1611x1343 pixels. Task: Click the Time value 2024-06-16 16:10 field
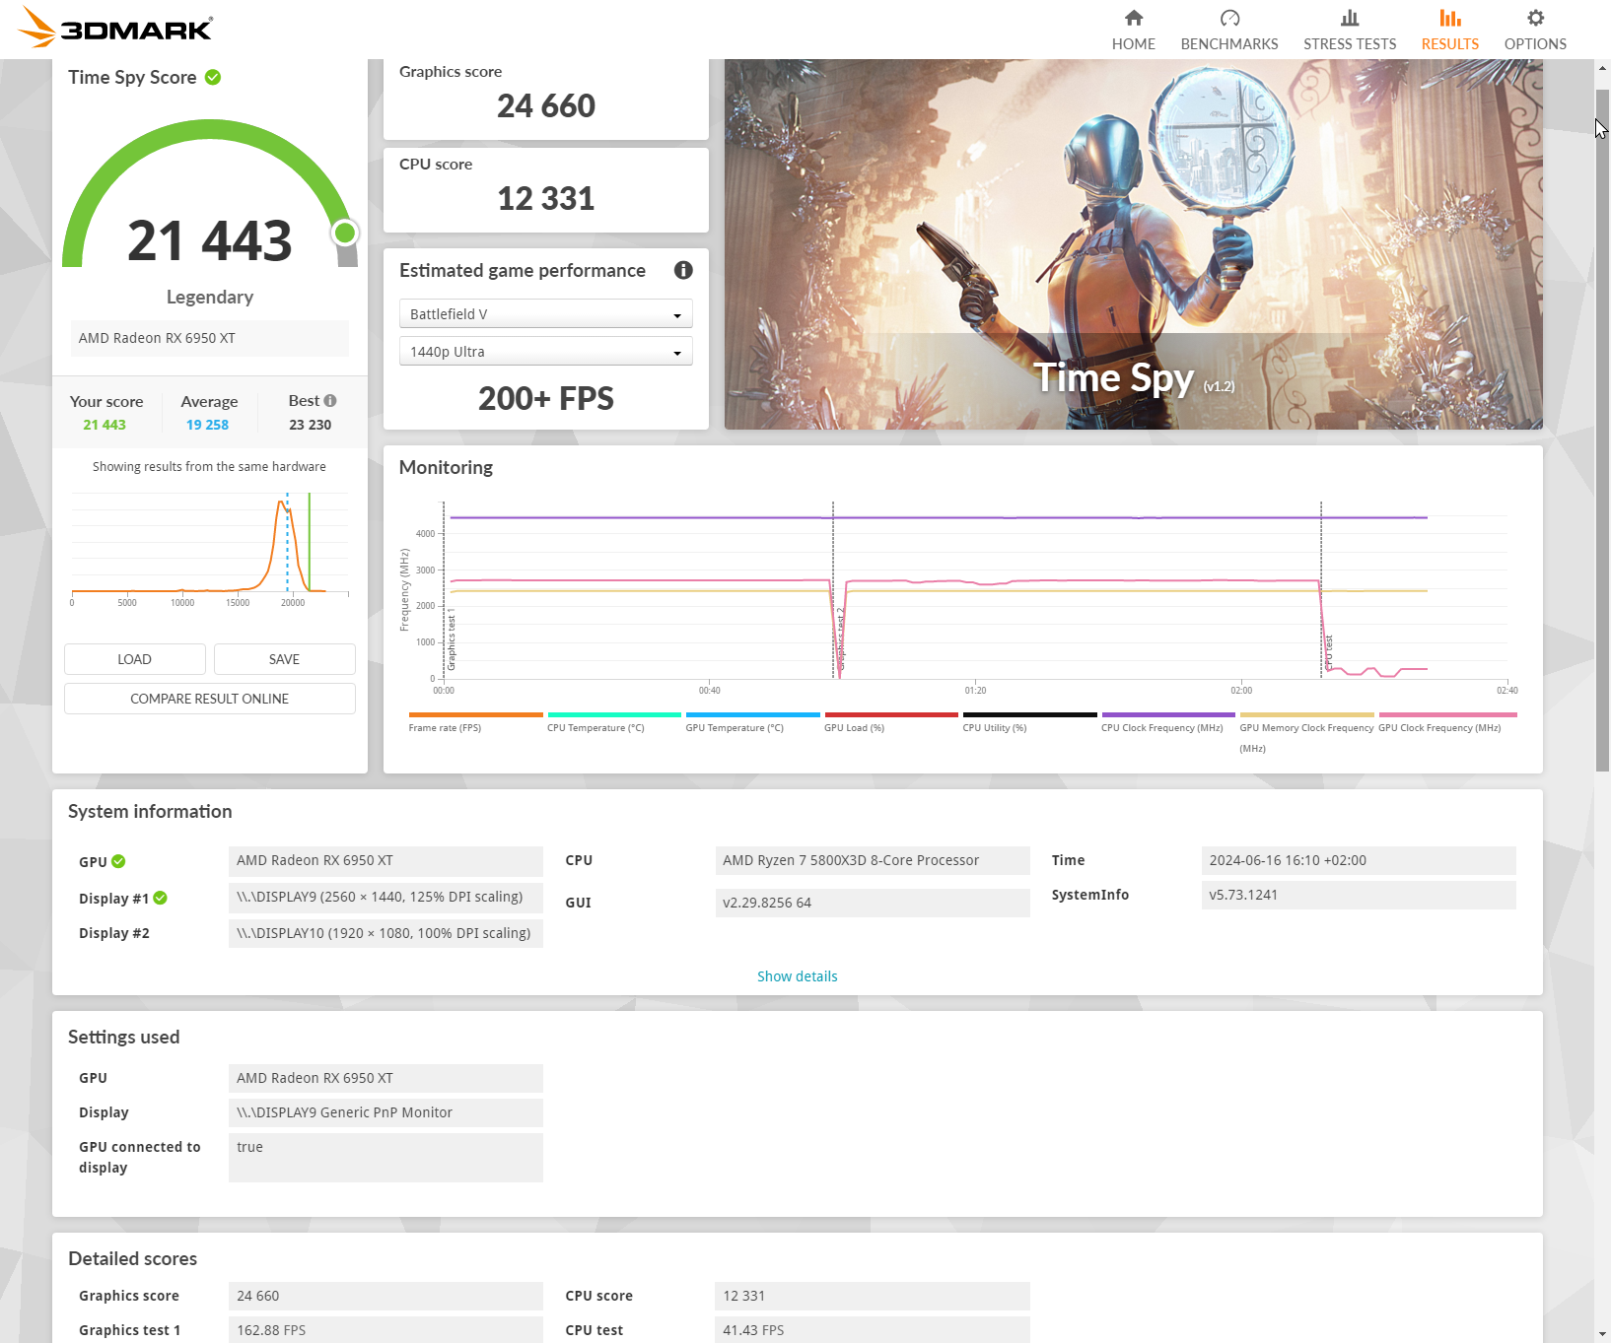coord(1358,860)
